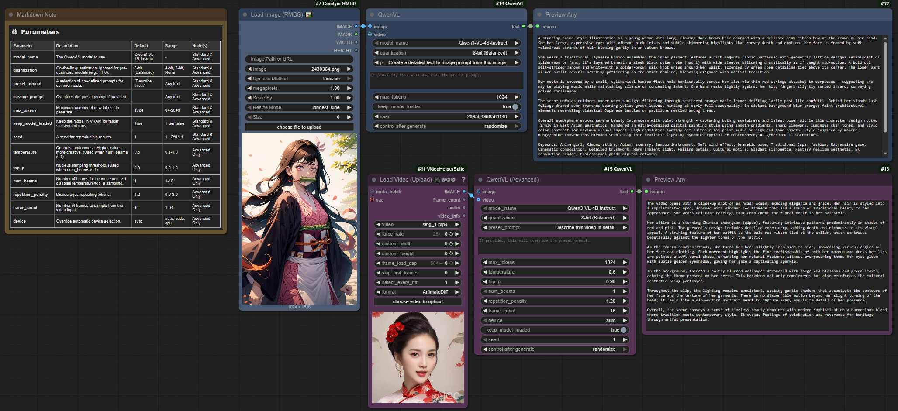Click the H icon in Load Video header
Viewport: 898px width, 411px height.
point(449,179)
